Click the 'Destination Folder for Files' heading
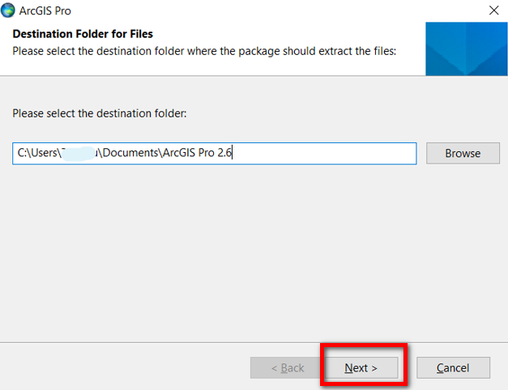 tap(83, 34)
